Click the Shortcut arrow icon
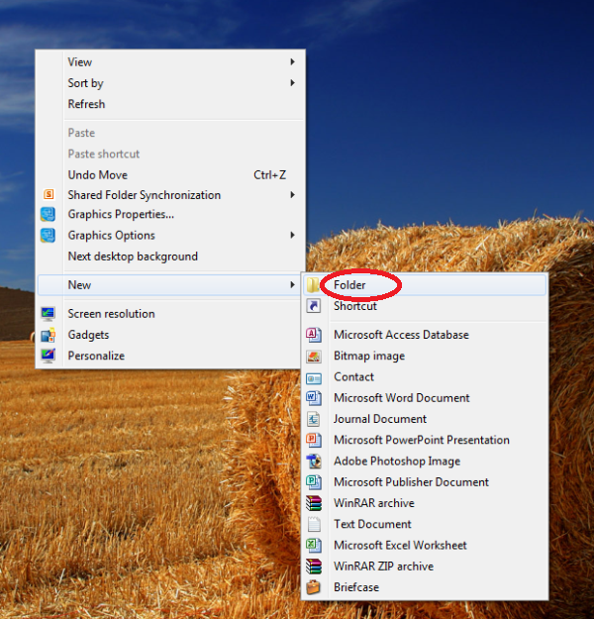This screenshot has height=619, width=594. click(314, 306)
